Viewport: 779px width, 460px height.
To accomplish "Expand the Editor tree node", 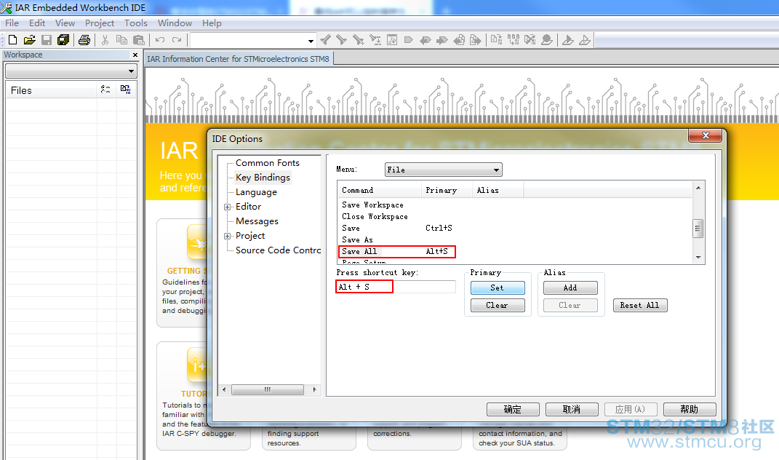I will (228, 207).
